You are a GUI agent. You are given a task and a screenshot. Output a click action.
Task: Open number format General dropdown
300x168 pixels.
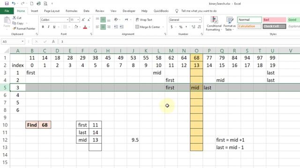[200, 20]
